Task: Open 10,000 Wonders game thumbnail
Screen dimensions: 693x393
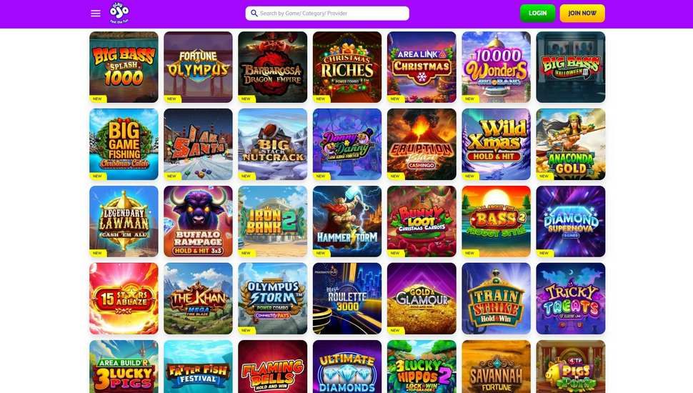Action: click(x=496, y=67)
